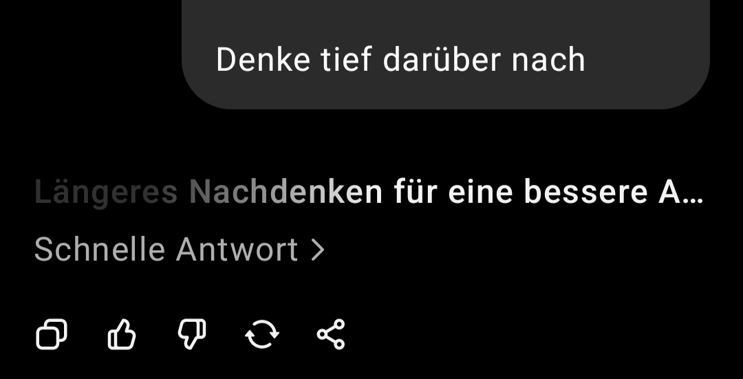743x379 pixels.
Task: Mark the response with thumbs down
Action: (192, 334)
